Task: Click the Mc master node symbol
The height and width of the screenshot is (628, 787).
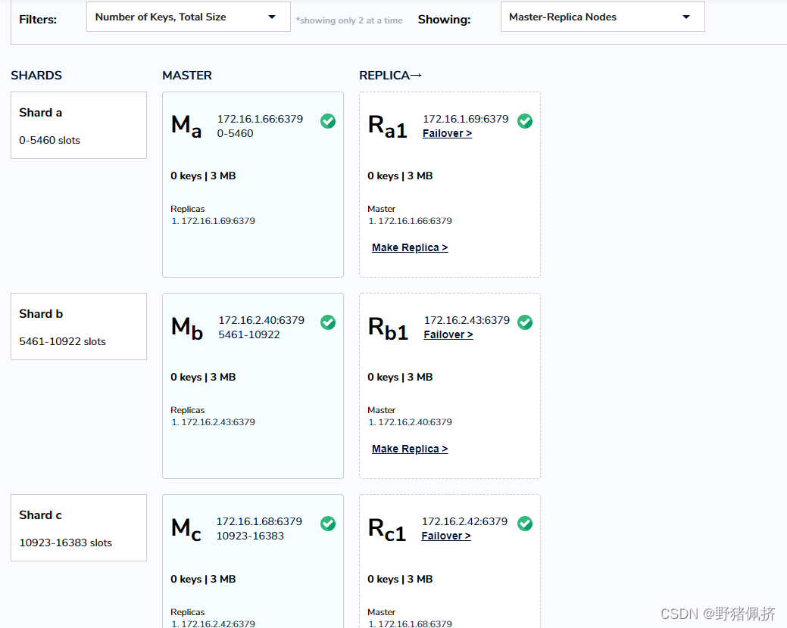Action: click(x=186, y=530)
